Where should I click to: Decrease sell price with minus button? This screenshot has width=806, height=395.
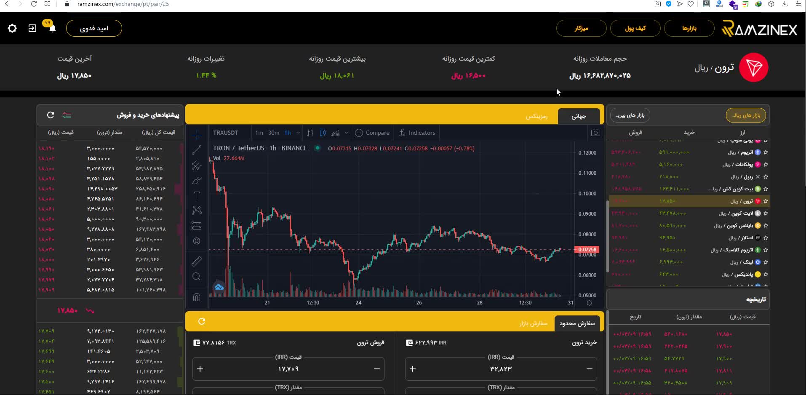[x=377, y=369]
